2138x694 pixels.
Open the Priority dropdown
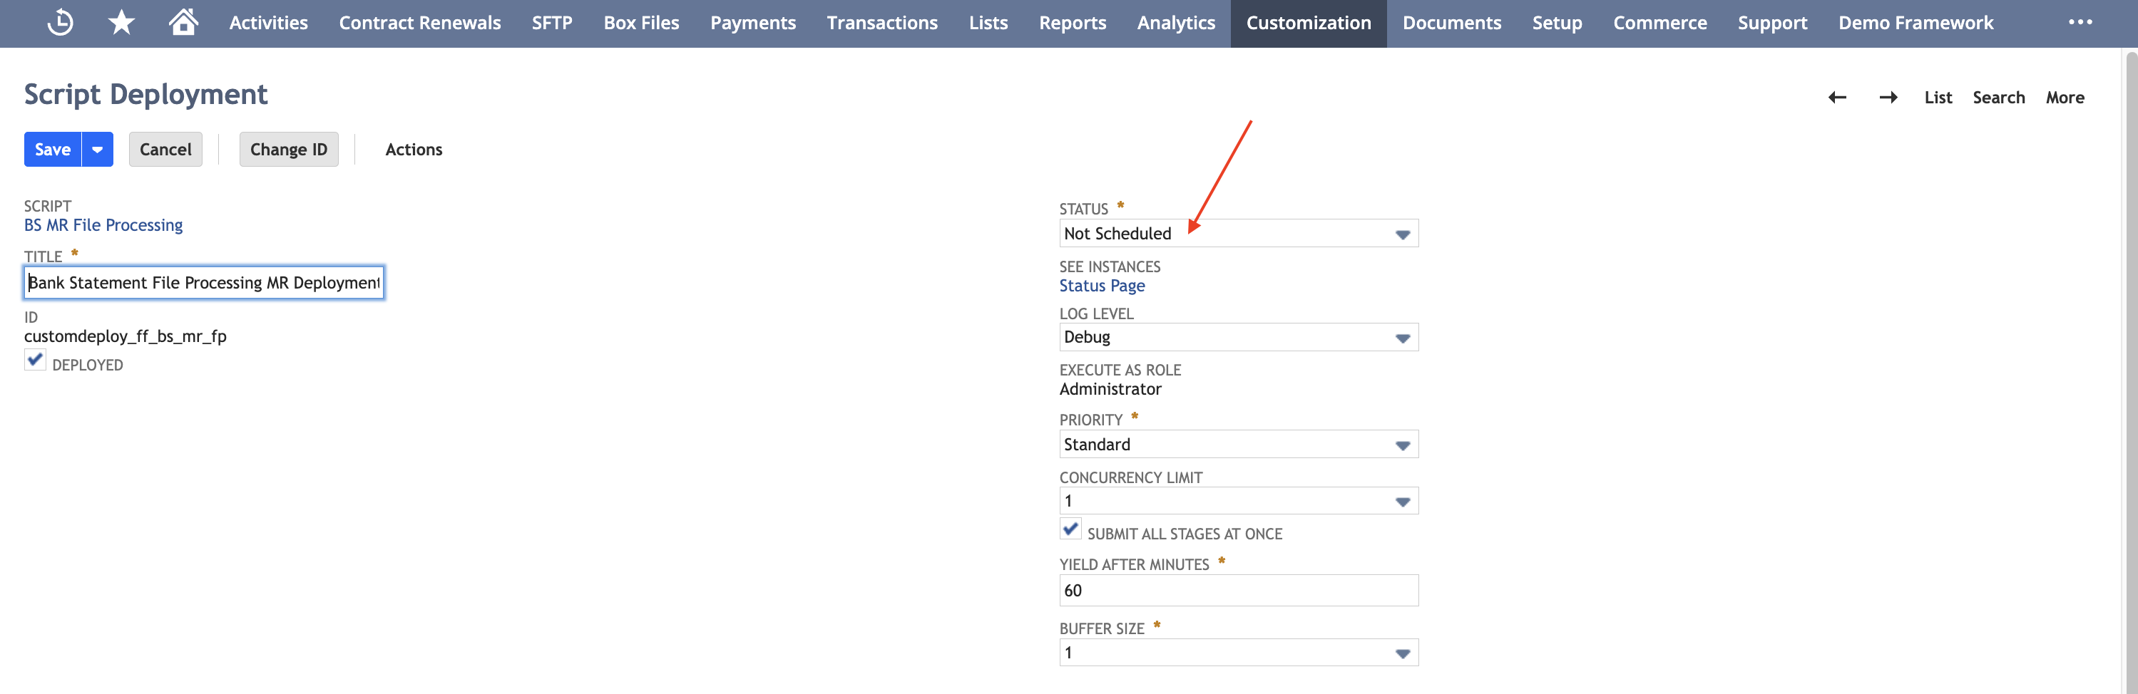[x=1238, y=445]
